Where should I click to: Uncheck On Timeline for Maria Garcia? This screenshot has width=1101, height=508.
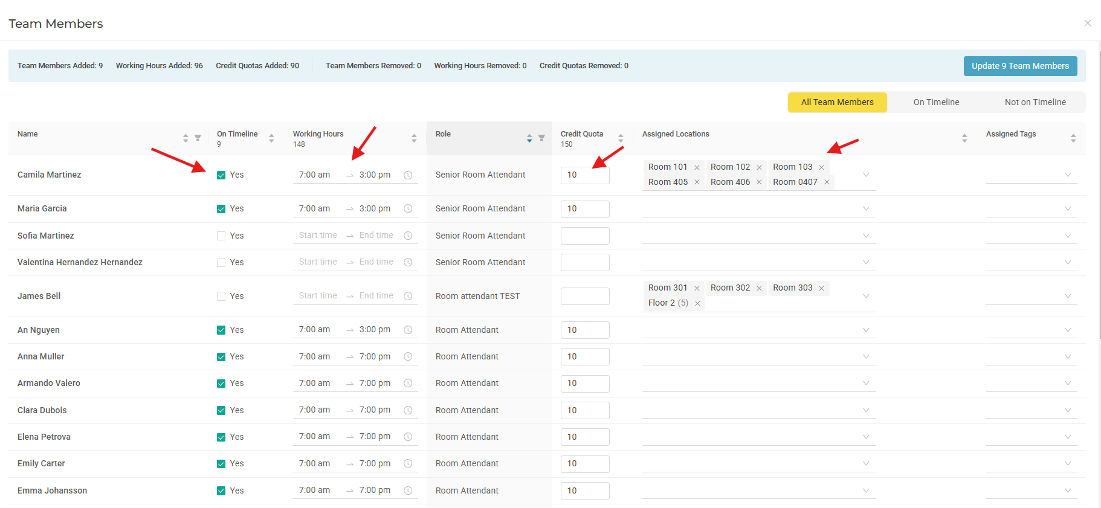coord(221,209)
